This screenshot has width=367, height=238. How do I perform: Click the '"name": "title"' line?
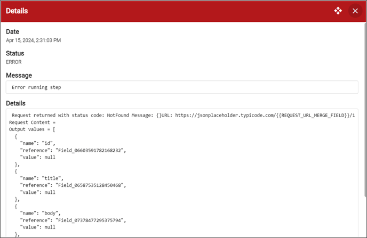(42, 178)
